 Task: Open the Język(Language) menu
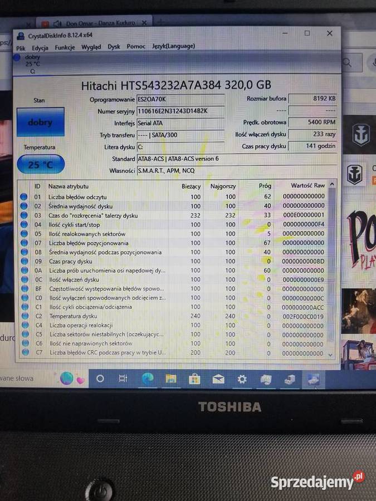[174, 46]
